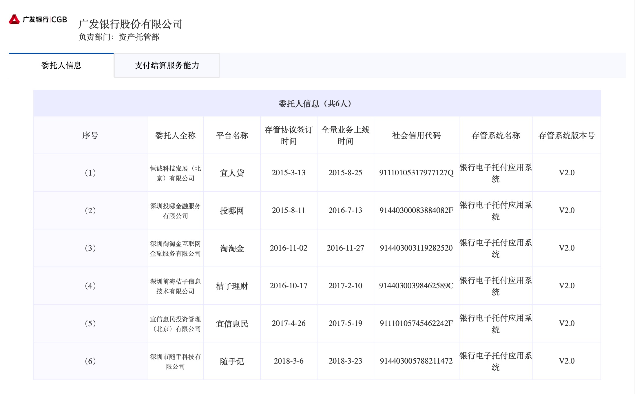Select credit code 914403003119282520
Image resolution: width=635 pixels, height=394 pixels.
pyautogui.click(x=416, y=248)
